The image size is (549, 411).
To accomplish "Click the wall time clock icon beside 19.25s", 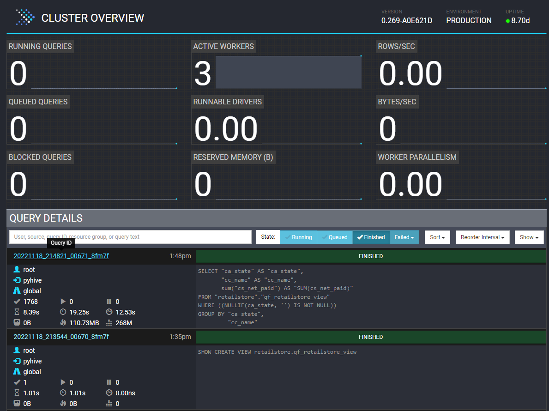I will coord(63,312).
